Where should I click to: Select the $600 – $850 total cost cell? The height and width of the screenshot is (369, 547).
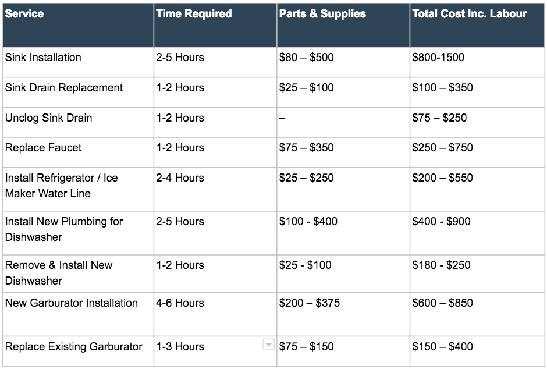(477, 314)
